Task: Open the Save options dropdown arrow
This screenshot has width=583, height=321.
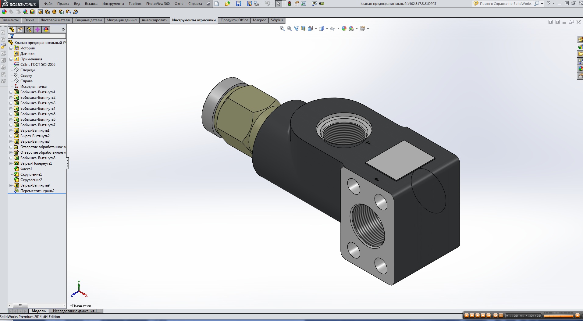Action: click(244, 4)
